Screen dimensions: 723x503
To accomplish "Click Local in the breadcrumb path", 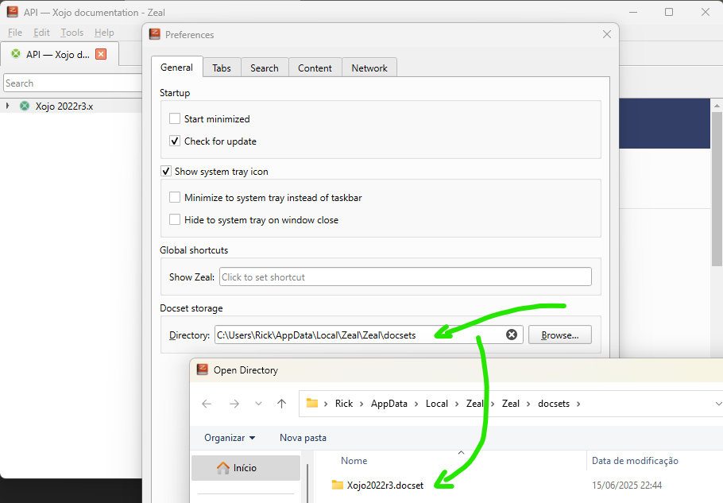I will click(437, 404).
